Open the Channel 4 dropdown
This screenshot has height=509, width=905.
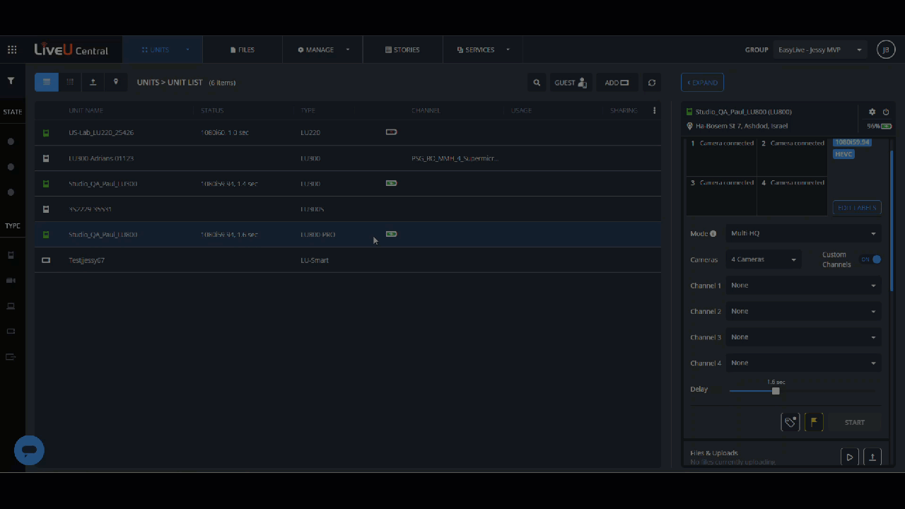tap(803, 363)
